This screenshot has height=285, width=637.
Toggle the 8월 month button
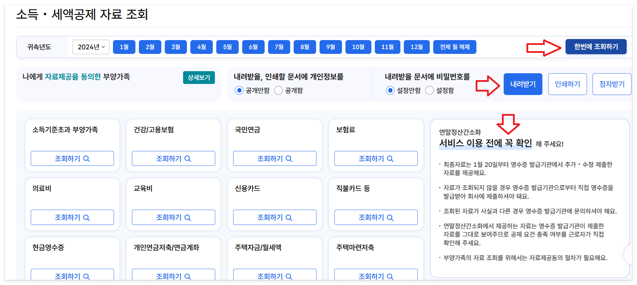305,47
